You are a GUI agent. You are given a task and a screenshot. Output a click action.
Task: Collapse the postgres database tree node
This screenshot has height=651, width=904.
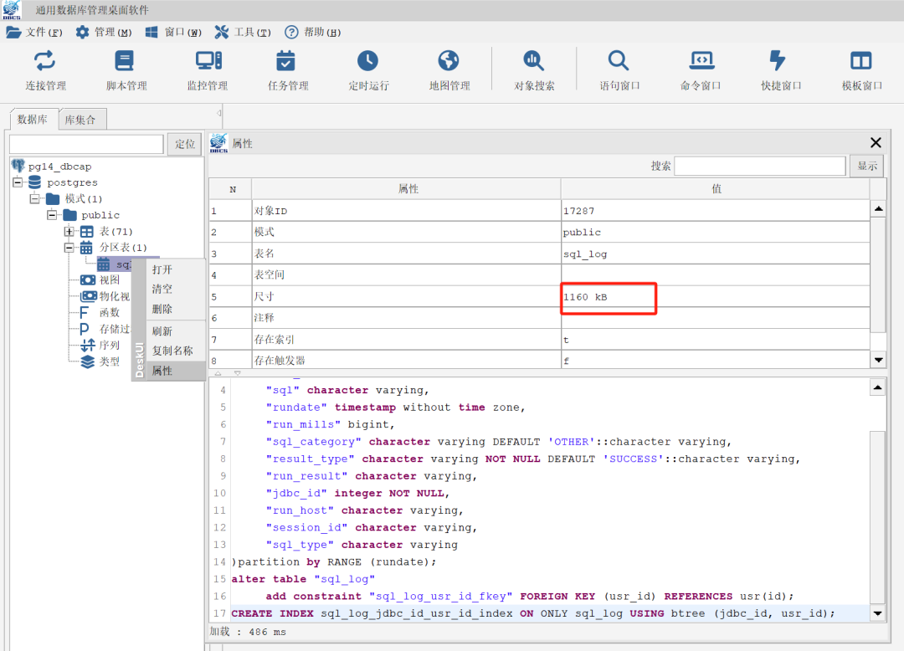[x=18, y=182]
